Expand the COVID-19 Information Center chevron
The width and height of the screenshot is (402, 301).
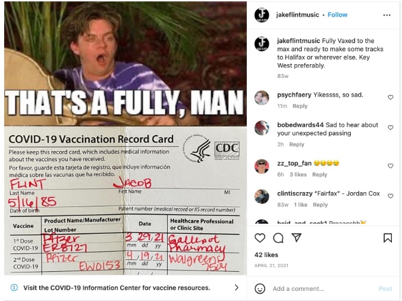click(236, 288)
